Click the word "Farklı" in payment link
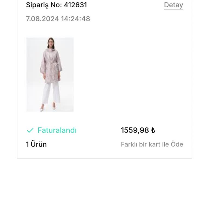The width and height of the screenshot is (209, 209). (x=129, y=144)
